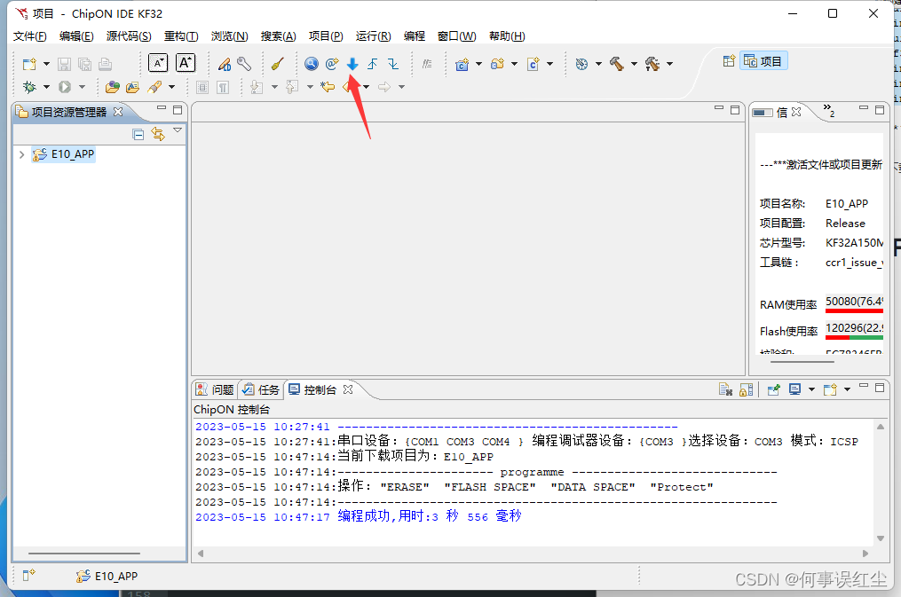Screen dimensions: 901x597
Task: Click the Print icon
Action: click(105, 64)
